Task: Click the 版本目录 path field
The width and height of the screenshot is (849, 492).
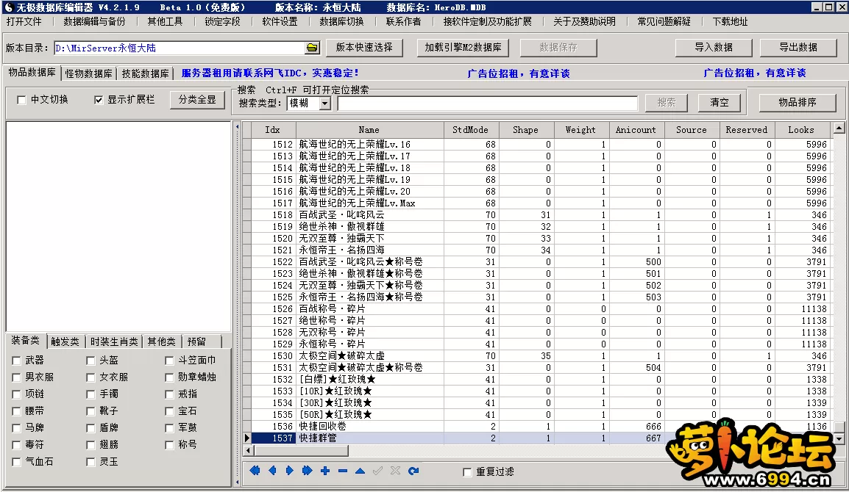Action: [x=180, y=48]
